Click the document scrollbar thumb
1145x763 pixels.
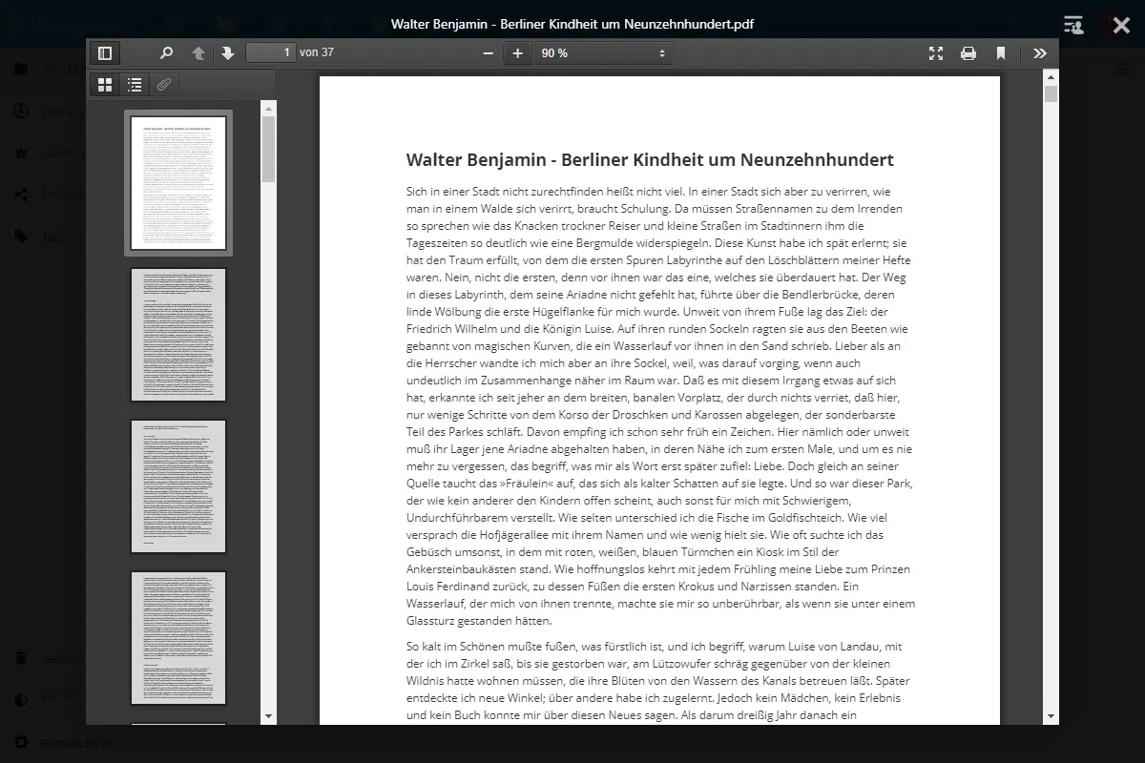click(x=1051, y=93)
